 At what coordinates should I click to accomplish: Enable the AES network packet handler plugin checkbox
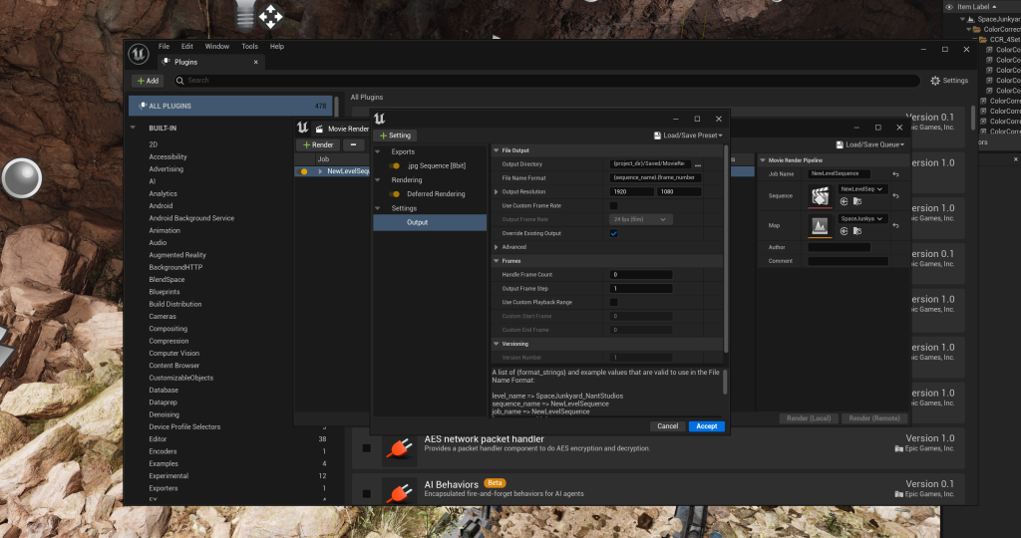367,448
